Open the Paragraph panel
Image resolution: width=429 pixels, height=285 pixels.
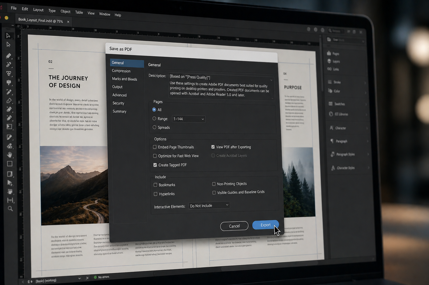coord(339,141)
